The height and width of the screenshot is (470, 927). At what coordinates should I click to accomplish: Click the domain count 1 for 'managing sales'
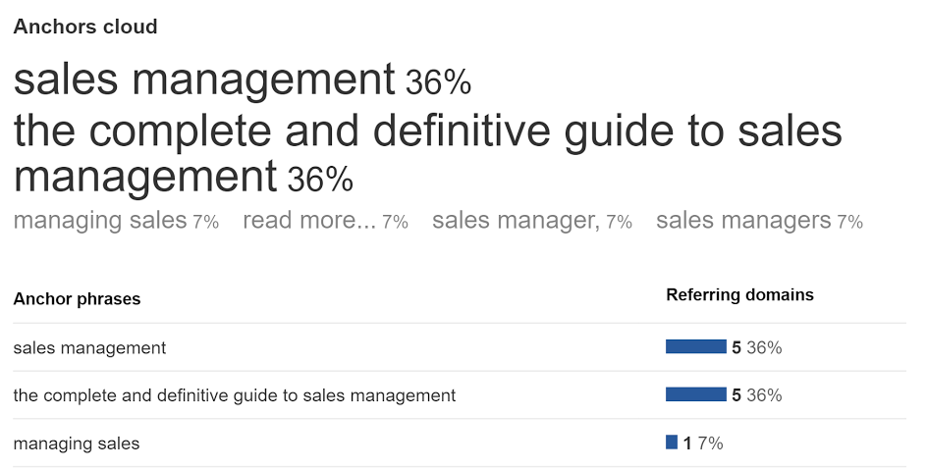(x=687, y=444)
